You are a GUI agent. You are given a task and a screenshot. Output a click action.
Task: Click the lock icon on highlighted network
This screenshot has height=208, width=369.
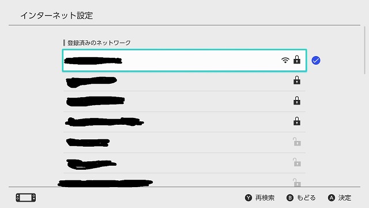pos(297,60)
